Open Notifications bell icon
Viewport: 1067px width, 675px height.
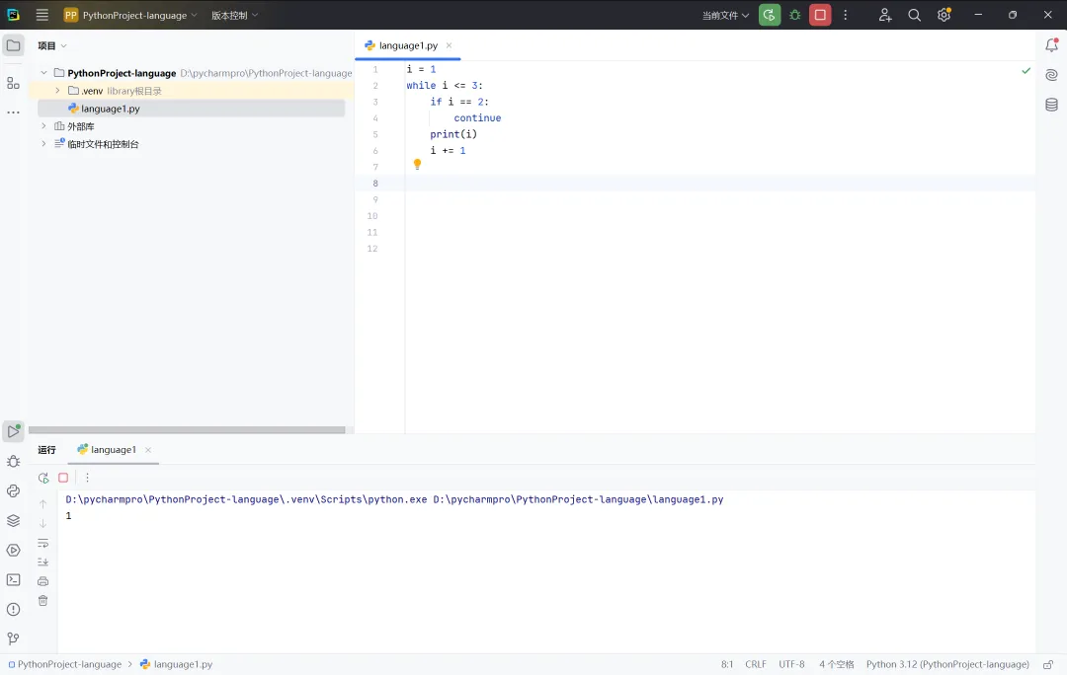[1051, 45]
